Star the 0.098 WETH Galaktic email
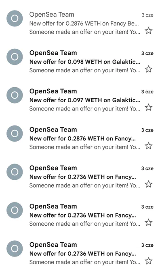Screen dimensions: 160x276 (x=149, y=69)
